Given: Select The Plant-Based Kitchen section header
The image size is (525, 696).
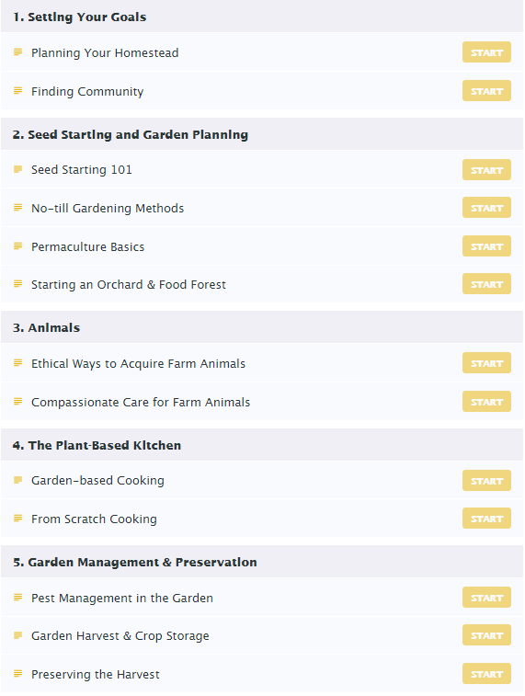Looking at the screenshot, I should pos(262,445).
